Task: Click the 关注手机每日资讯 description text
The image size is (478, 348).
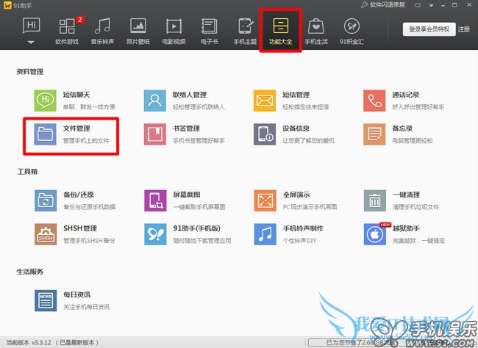Action: click(87, 307)
